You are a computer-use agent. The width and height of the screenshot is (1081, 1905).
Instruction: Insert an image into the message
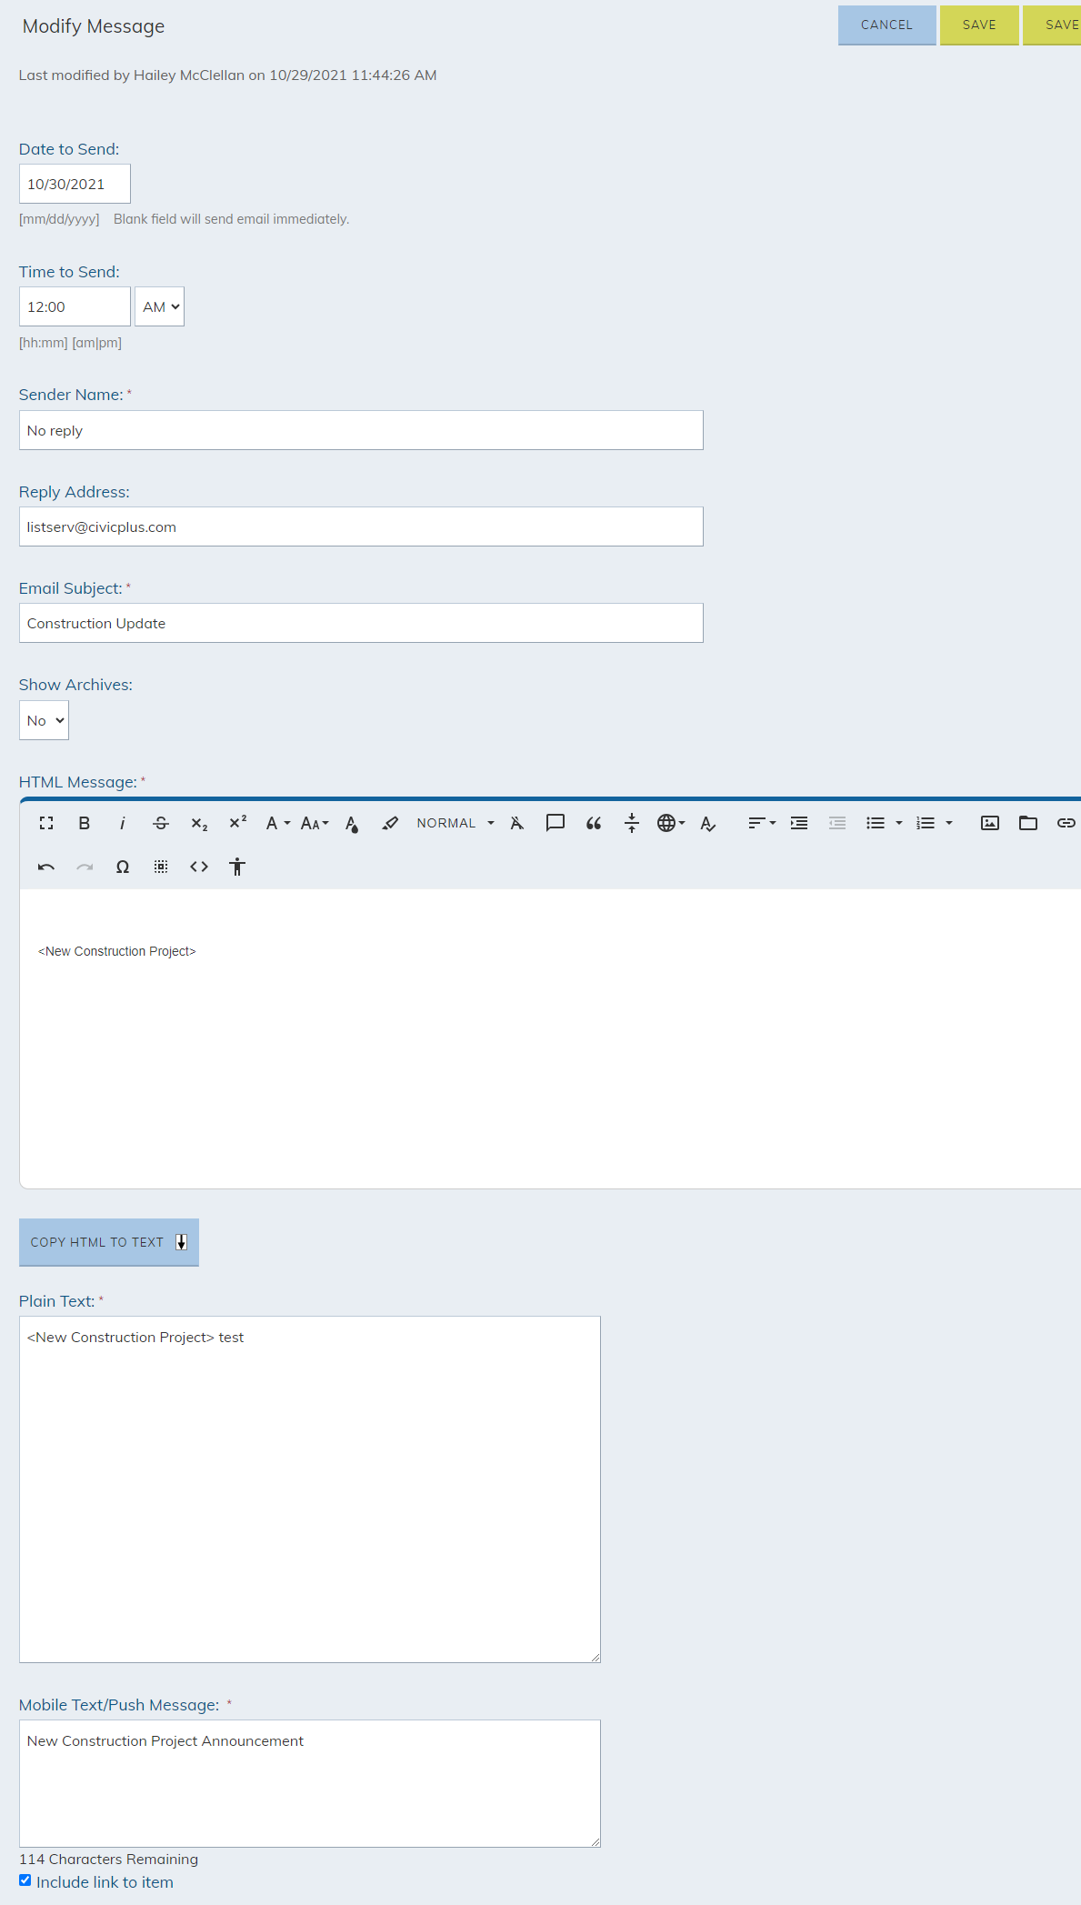click(x=990, y=823)
